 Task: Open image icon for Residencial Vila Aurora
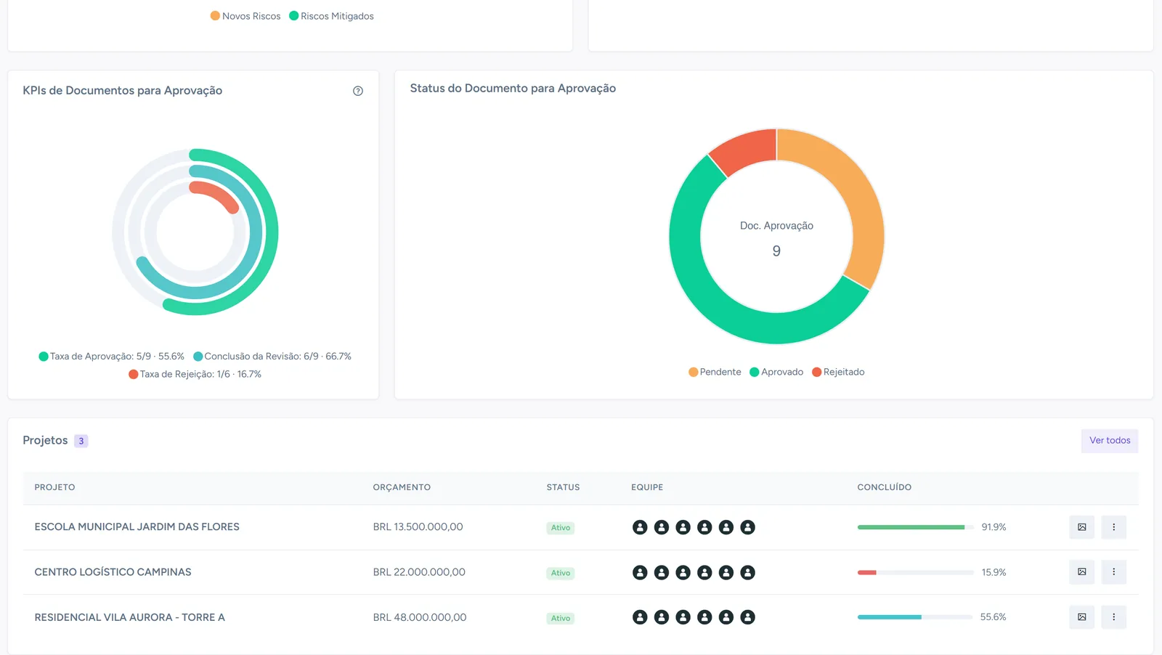(x=1081, y=617)
